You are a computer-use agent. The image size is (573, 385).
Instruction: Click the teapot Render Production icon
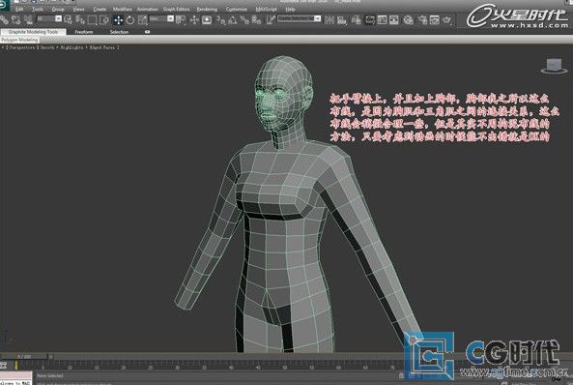[446, 19]
